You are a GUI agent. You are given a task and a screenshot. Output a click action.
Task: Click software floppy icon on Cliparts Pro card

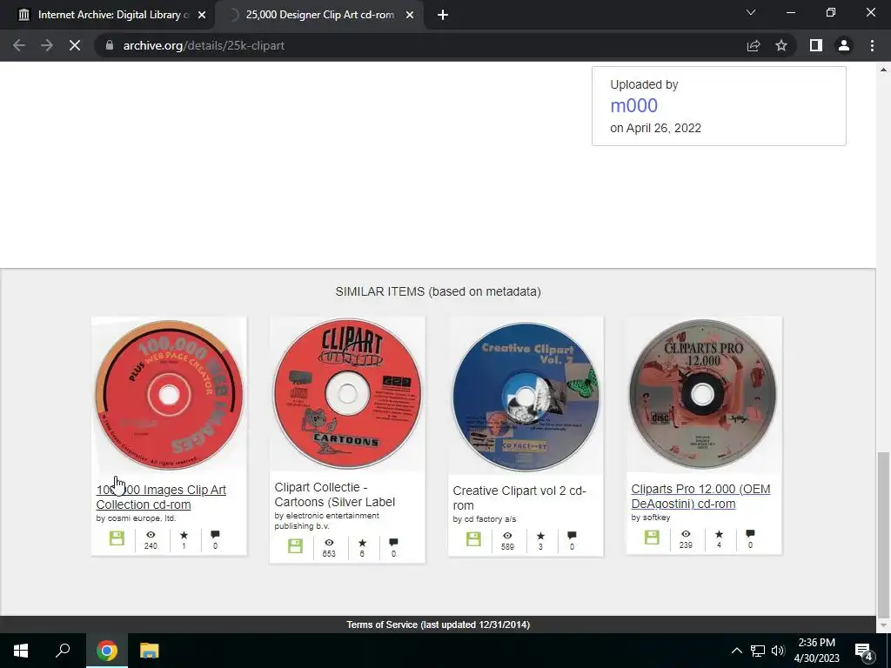[x=652, y=538]
